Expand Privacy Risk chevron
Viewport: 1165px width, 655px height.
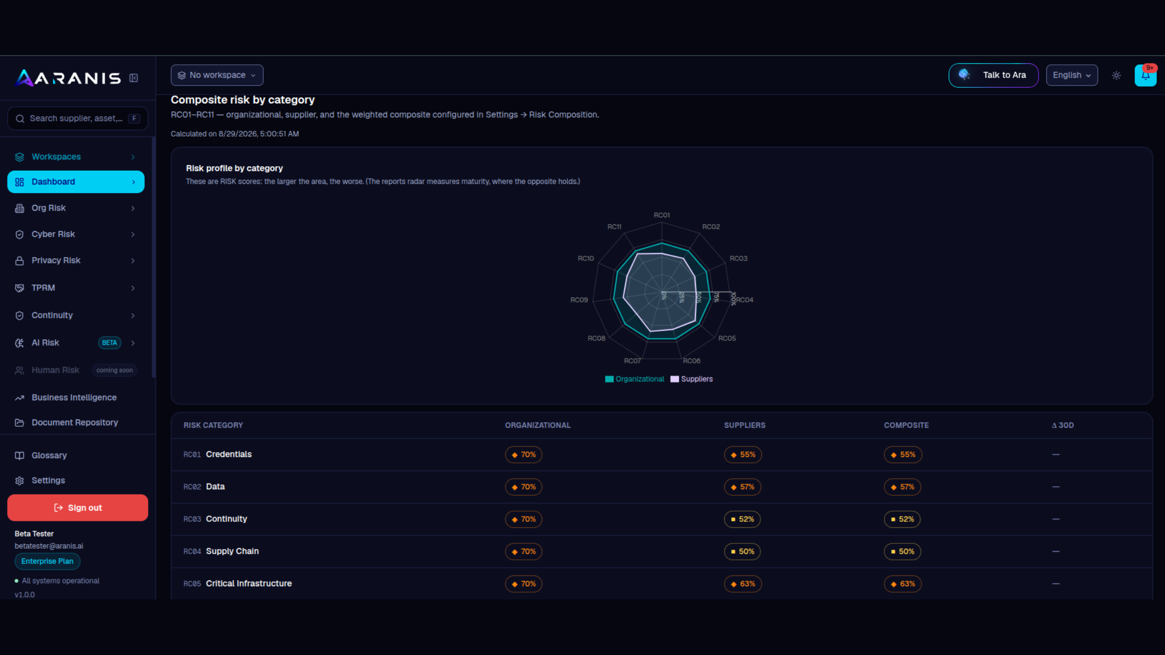point(133,261)
